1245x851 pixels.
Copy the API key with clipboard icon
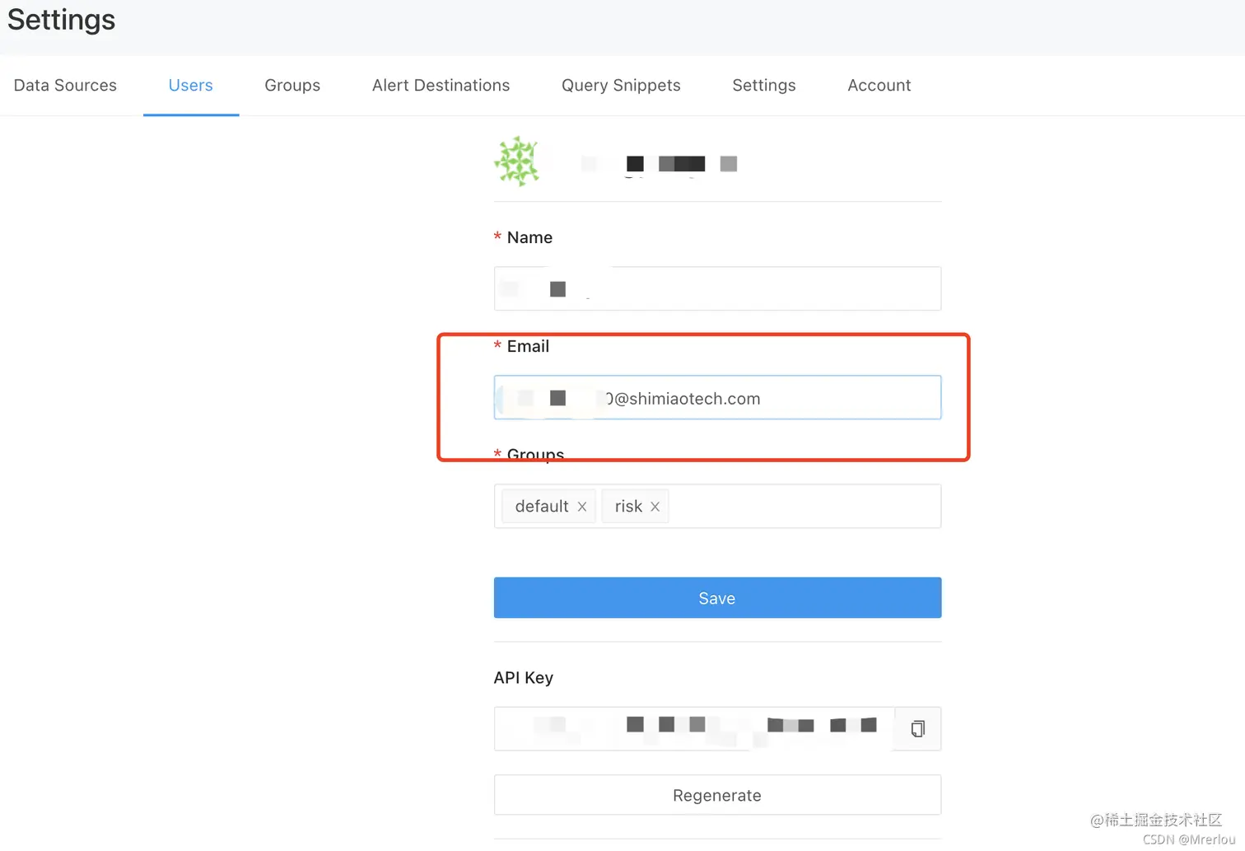click(x=917, y=728)
